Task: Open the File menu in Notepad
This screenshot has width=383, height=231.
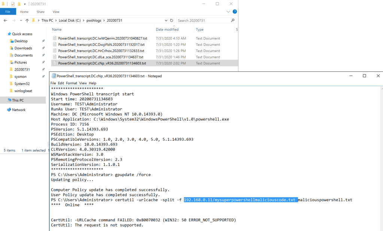Action: (x=53, y=83)
